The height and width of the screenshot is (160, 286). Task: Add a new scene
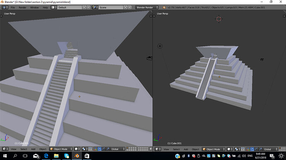tap(125, 7)
